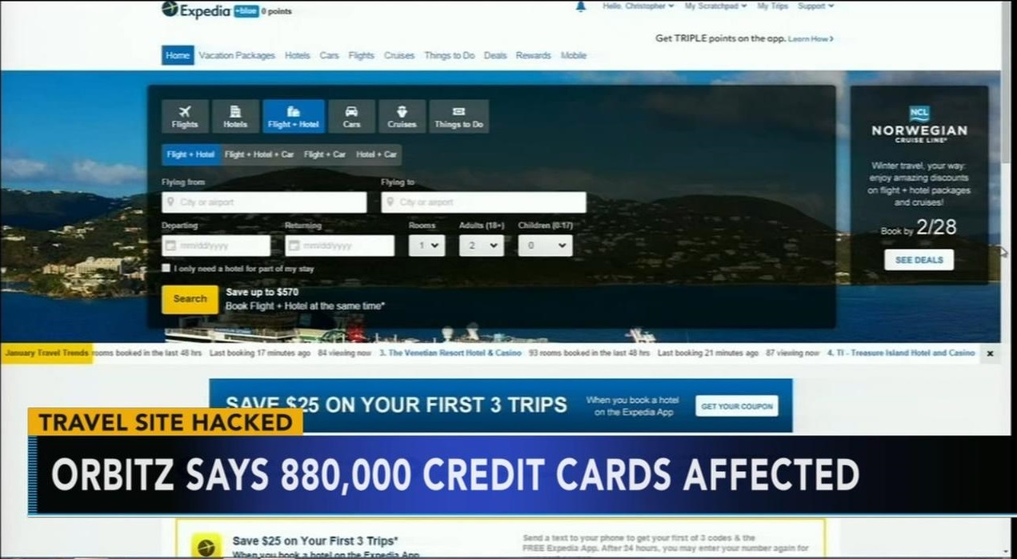The height and width of the screenshot is (559, 1017).
Task: Open Rewards in the top navigation
Action: (534, 55)
